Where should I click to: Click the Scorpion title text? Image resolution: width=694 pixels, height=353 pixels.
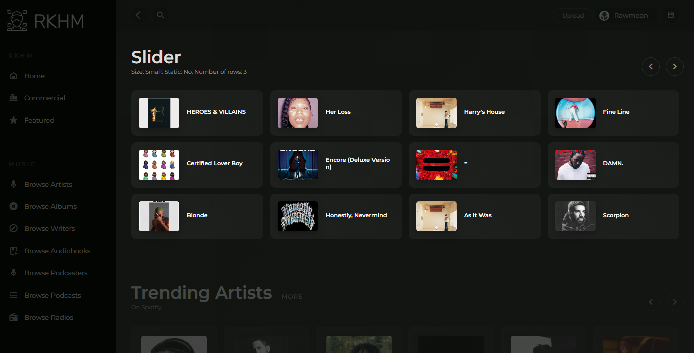pos(616,215)
